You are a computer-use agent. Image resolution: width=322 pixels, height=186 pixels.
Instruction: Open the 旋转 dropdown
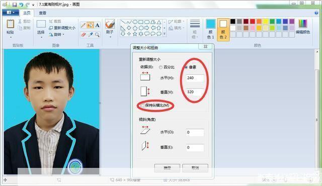(x=57, y=35)
